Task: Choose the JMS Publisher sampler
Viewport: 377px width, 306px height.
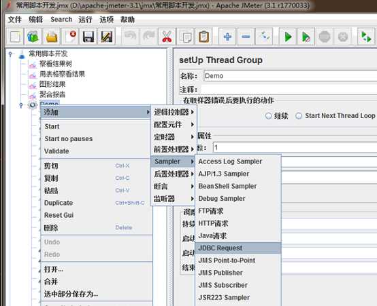Action: pos(238,273)
